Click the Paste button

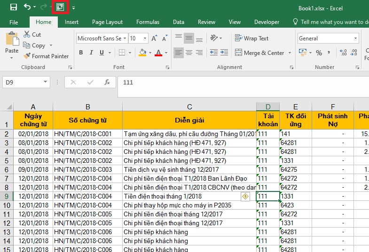point(12,44)
